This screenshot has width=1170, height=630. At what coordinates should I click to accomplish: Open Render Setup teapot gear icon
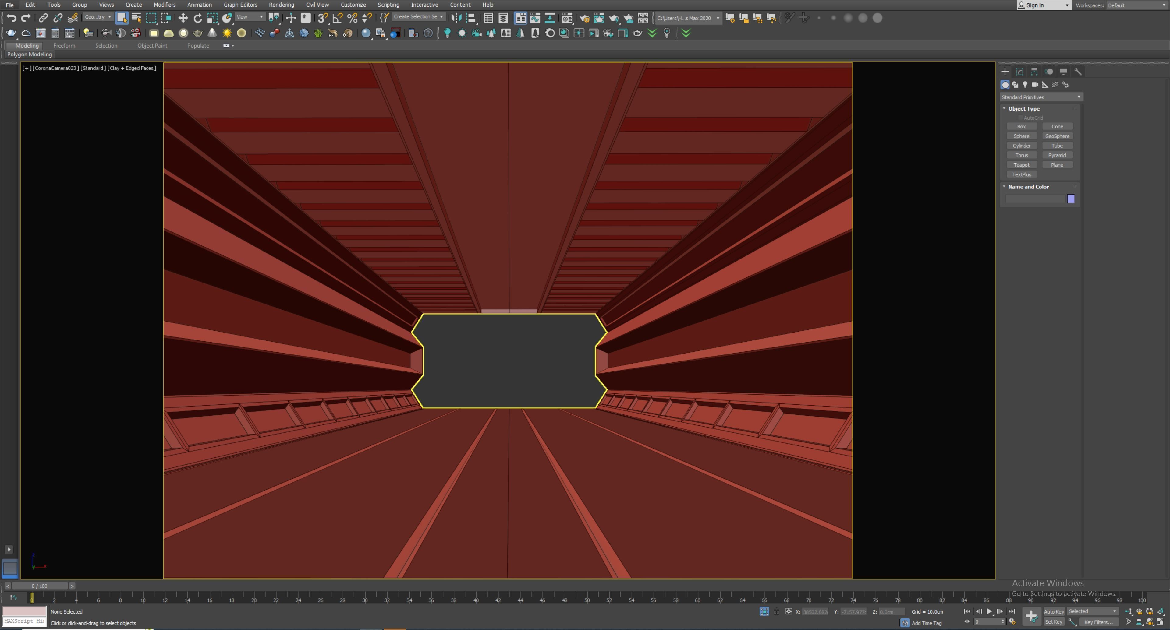[x=585, y=18]
